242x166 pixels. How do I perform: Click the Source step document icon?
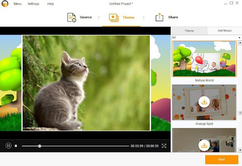click(x=71, y=17)
